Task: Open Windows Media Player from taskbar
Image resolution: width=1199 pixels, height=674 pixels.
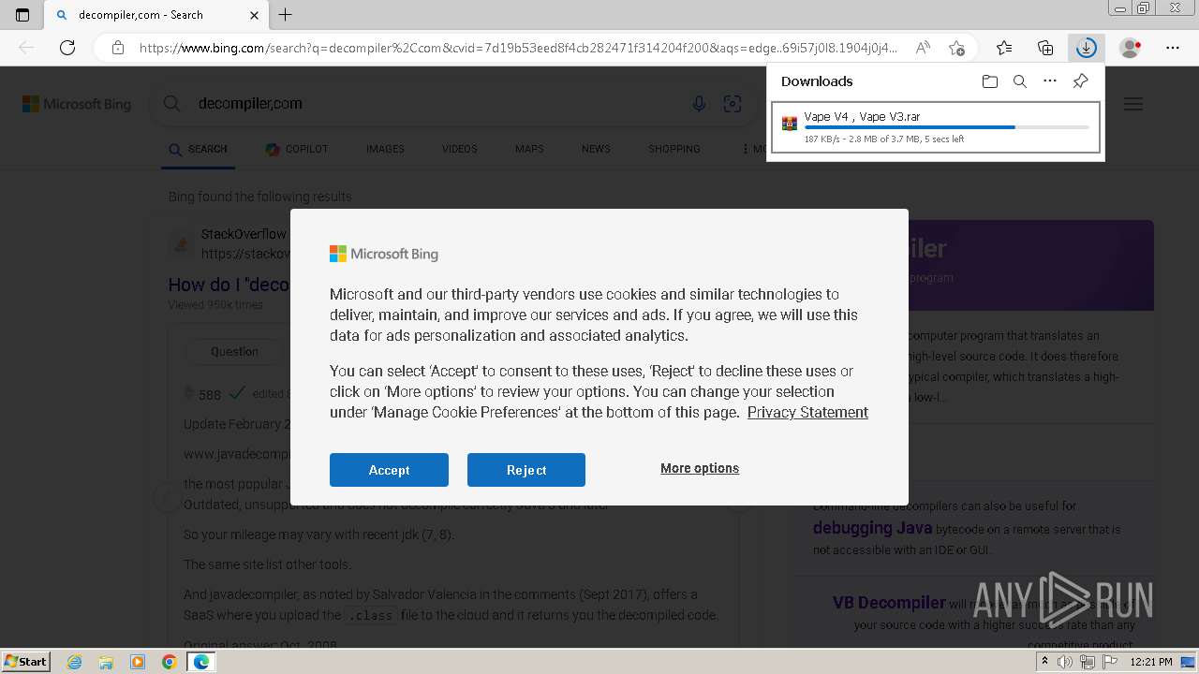Action: (138, 662)
